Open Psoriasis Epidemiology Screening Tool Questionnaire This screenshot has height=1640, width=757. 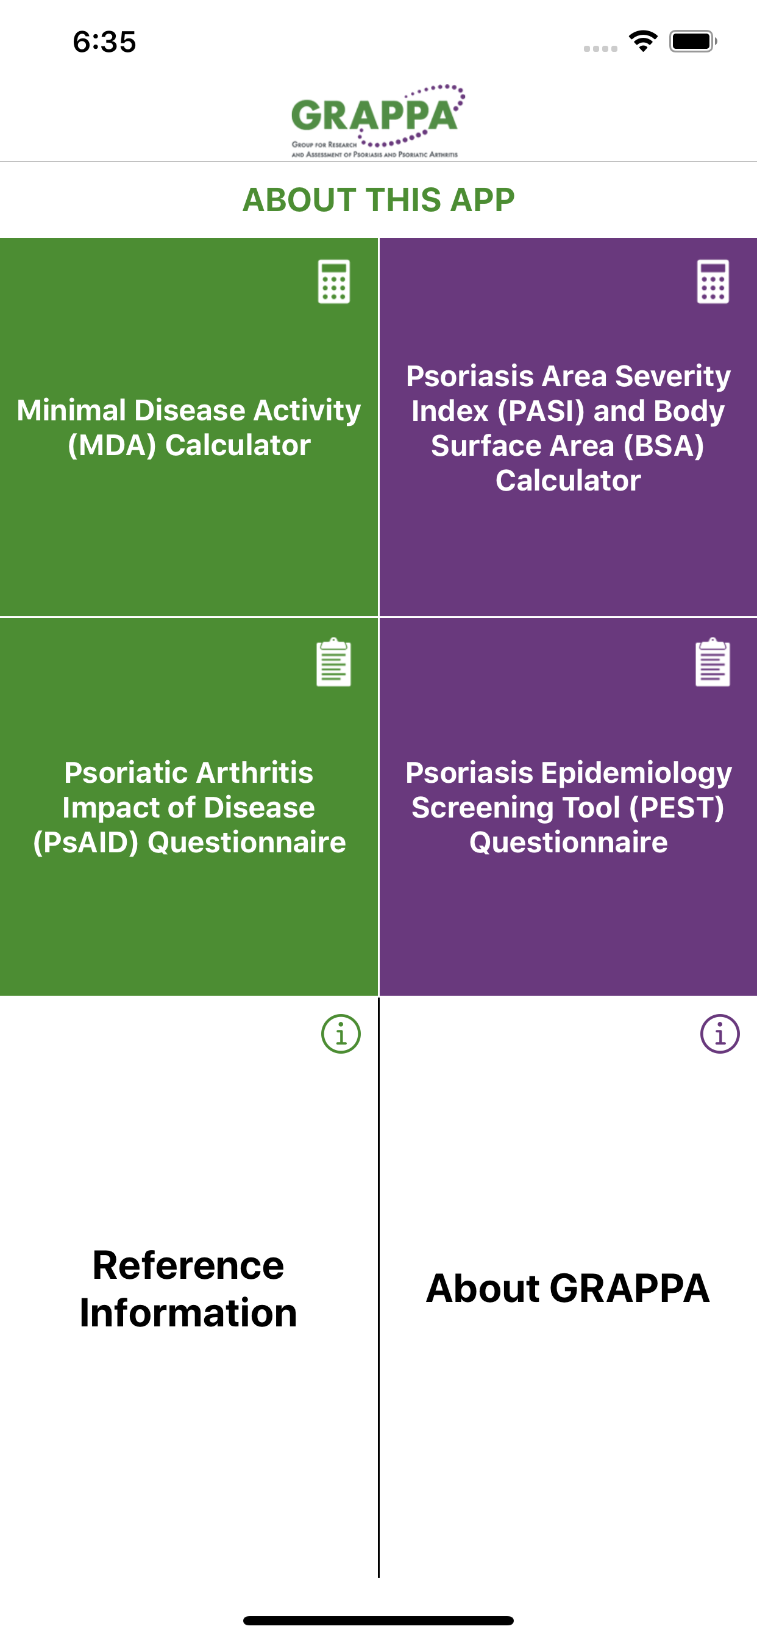click(x=568, y=807)
